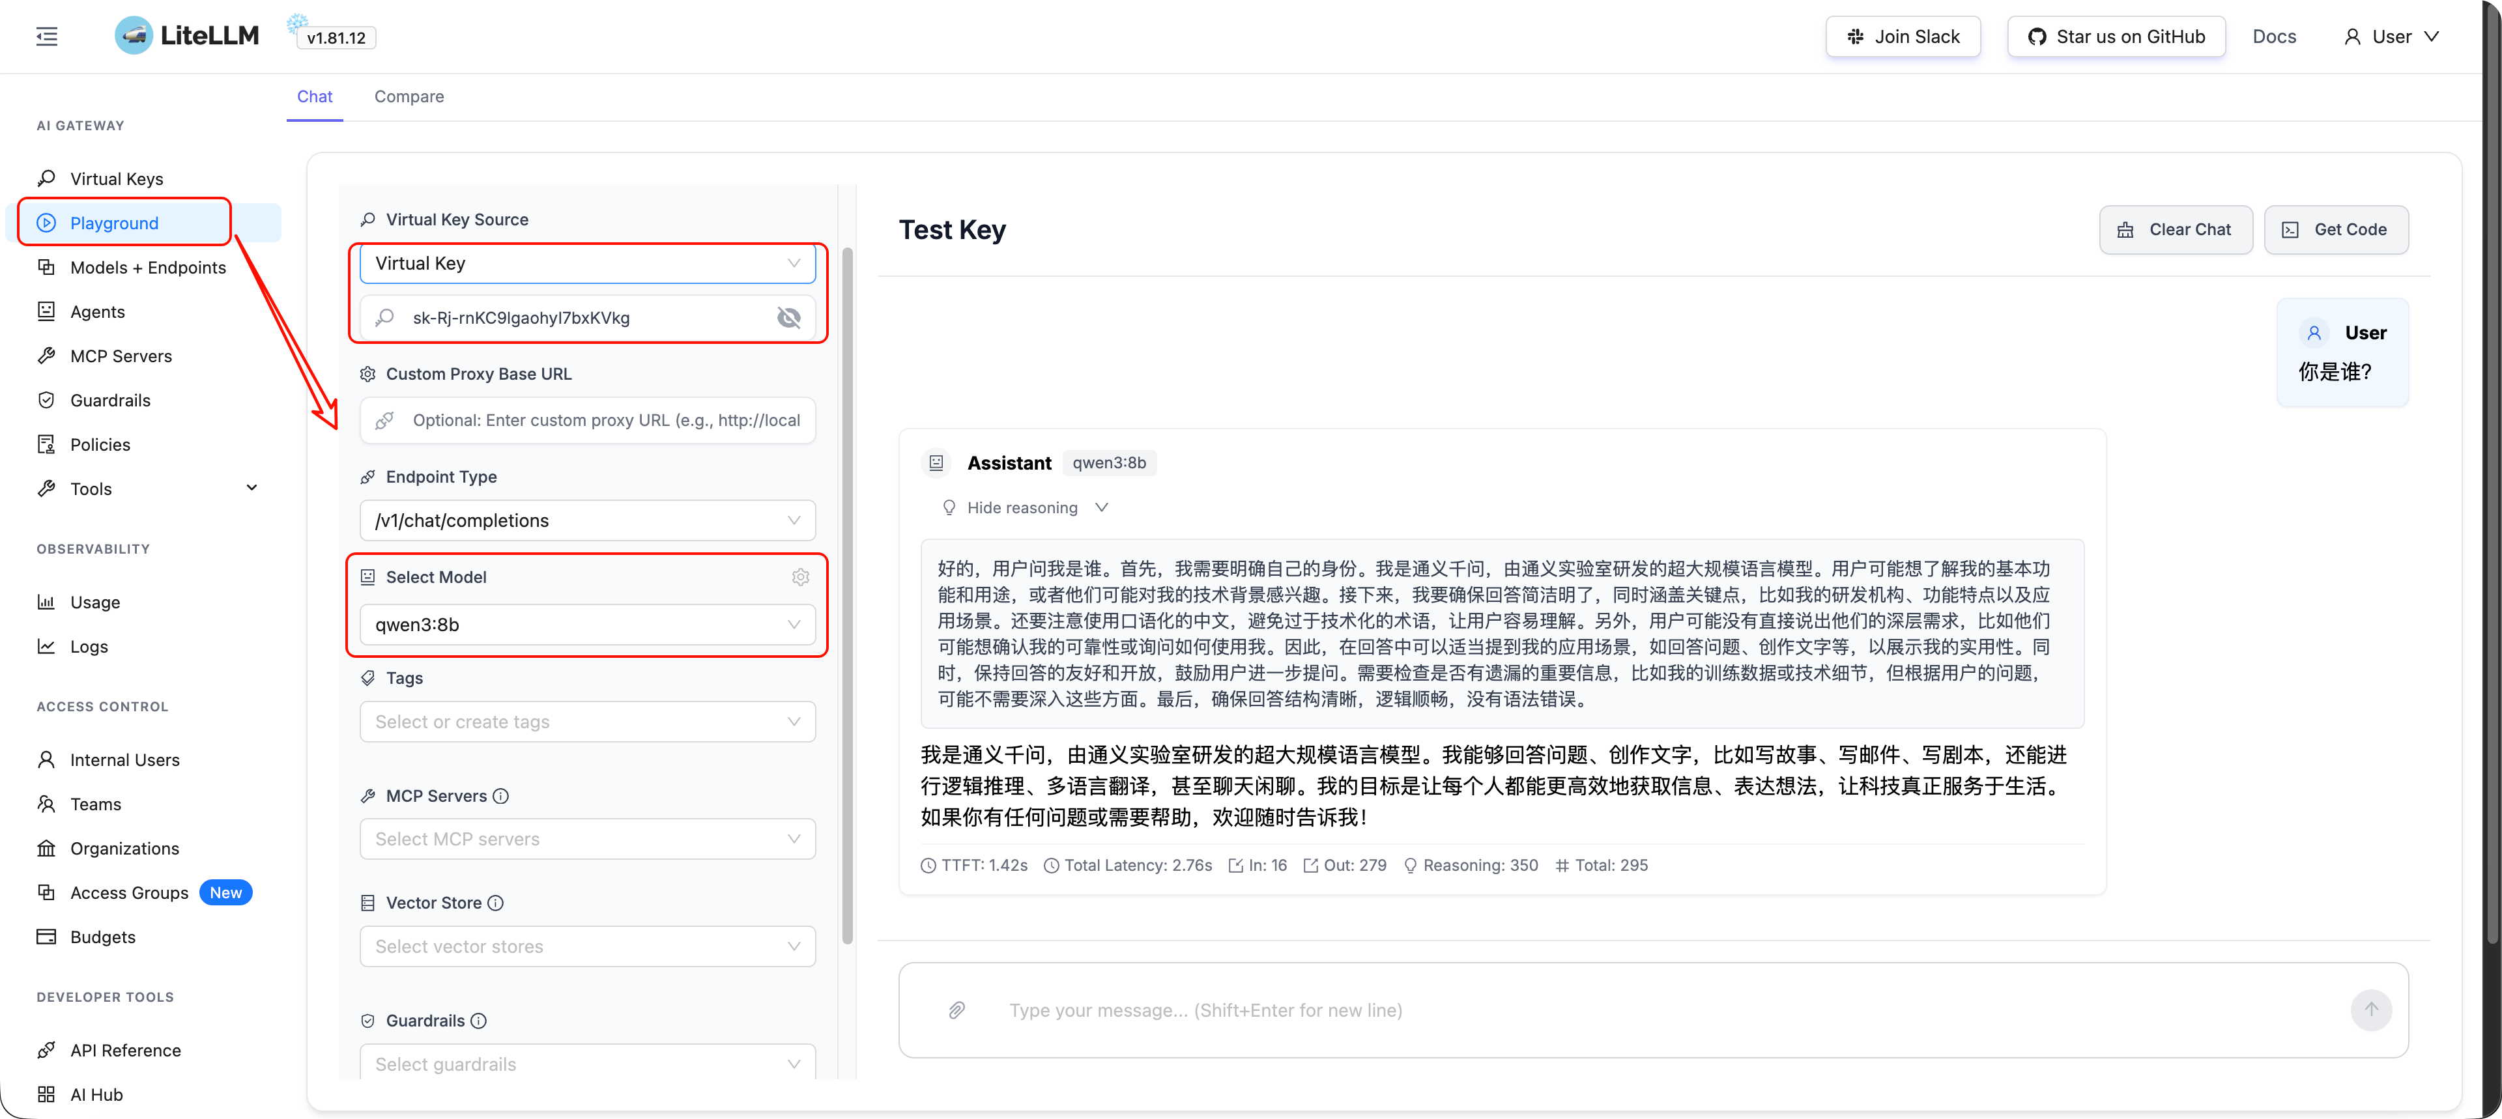The height and width of the screenshot is (1119, 2502).
Task: Open Select Model settings gear icon
Action: tap(800, 577)
